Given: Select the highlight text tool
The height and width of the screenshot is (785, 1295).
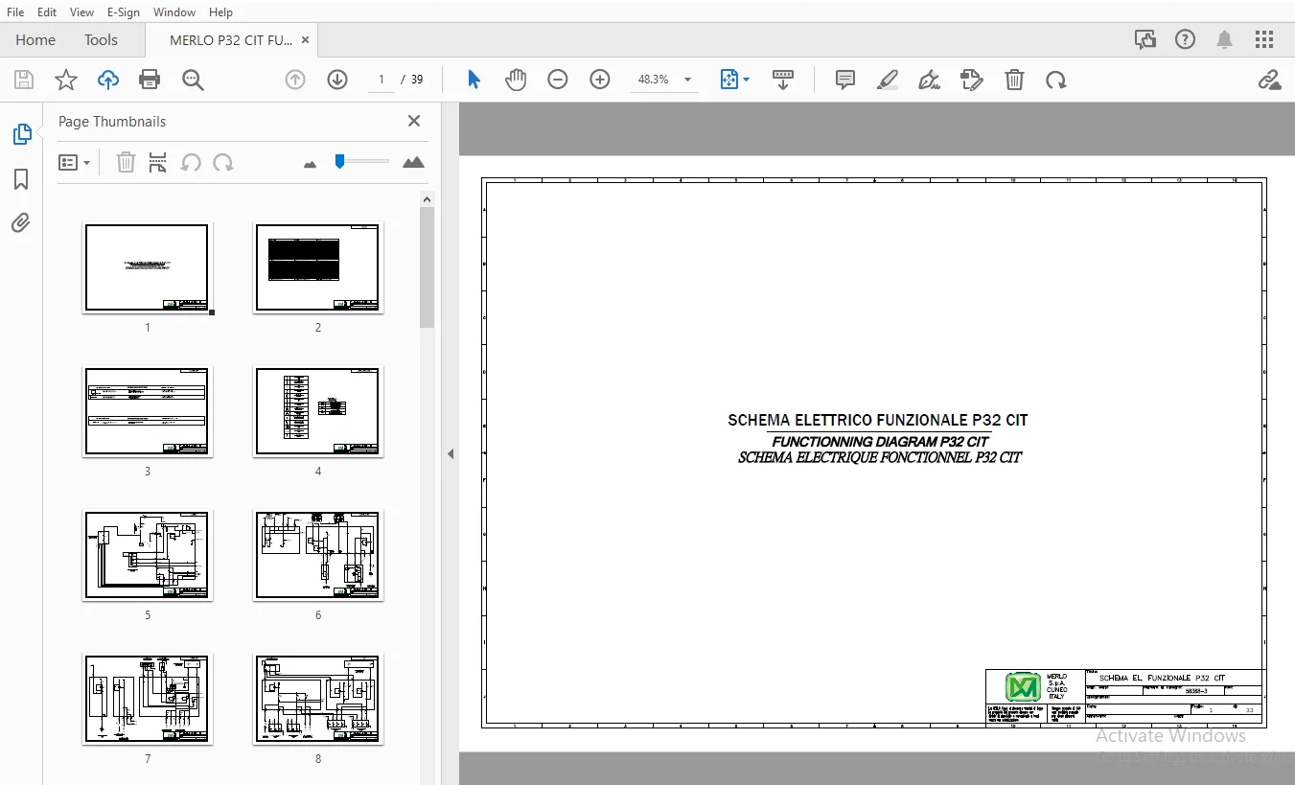Looking at the screenshot, I should click(888, 80).
